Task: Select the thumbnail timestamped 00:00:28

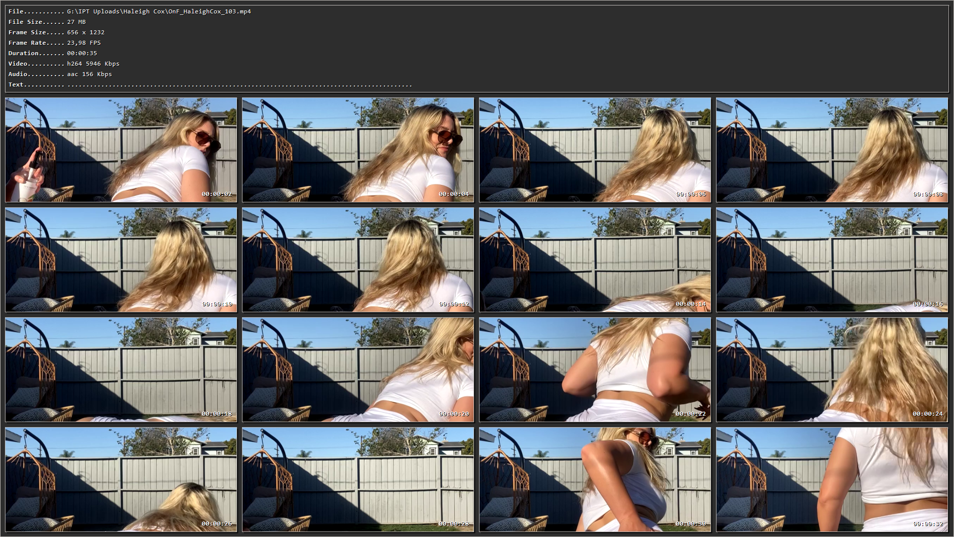Action: click(358, 479)
